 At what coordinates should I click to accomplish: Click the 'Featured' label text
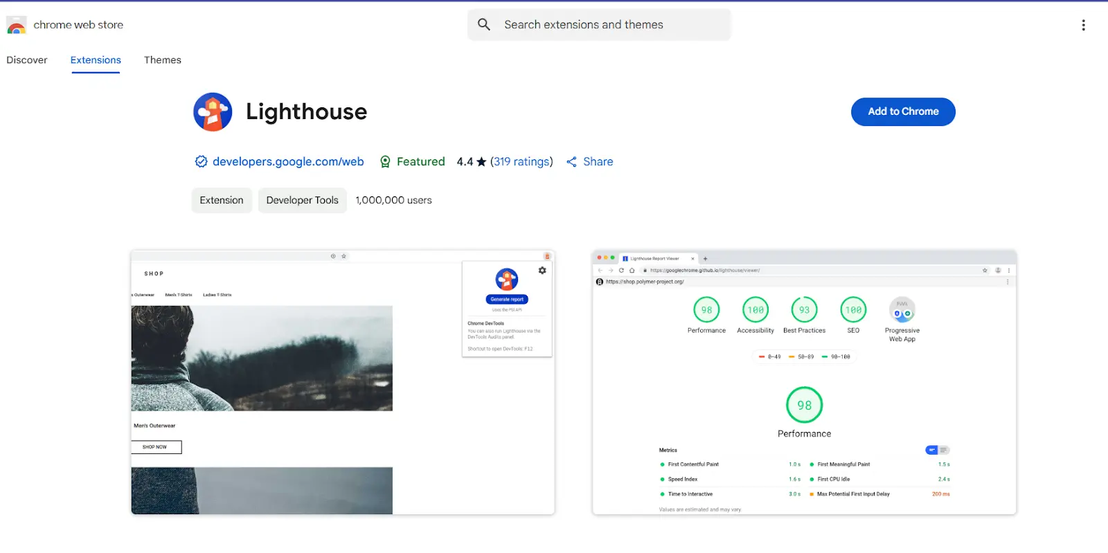click(x=421, y=161)
